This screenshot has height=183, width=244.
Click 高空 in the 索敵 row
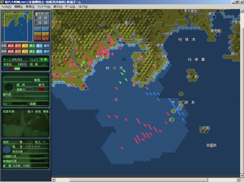point(18,46)
